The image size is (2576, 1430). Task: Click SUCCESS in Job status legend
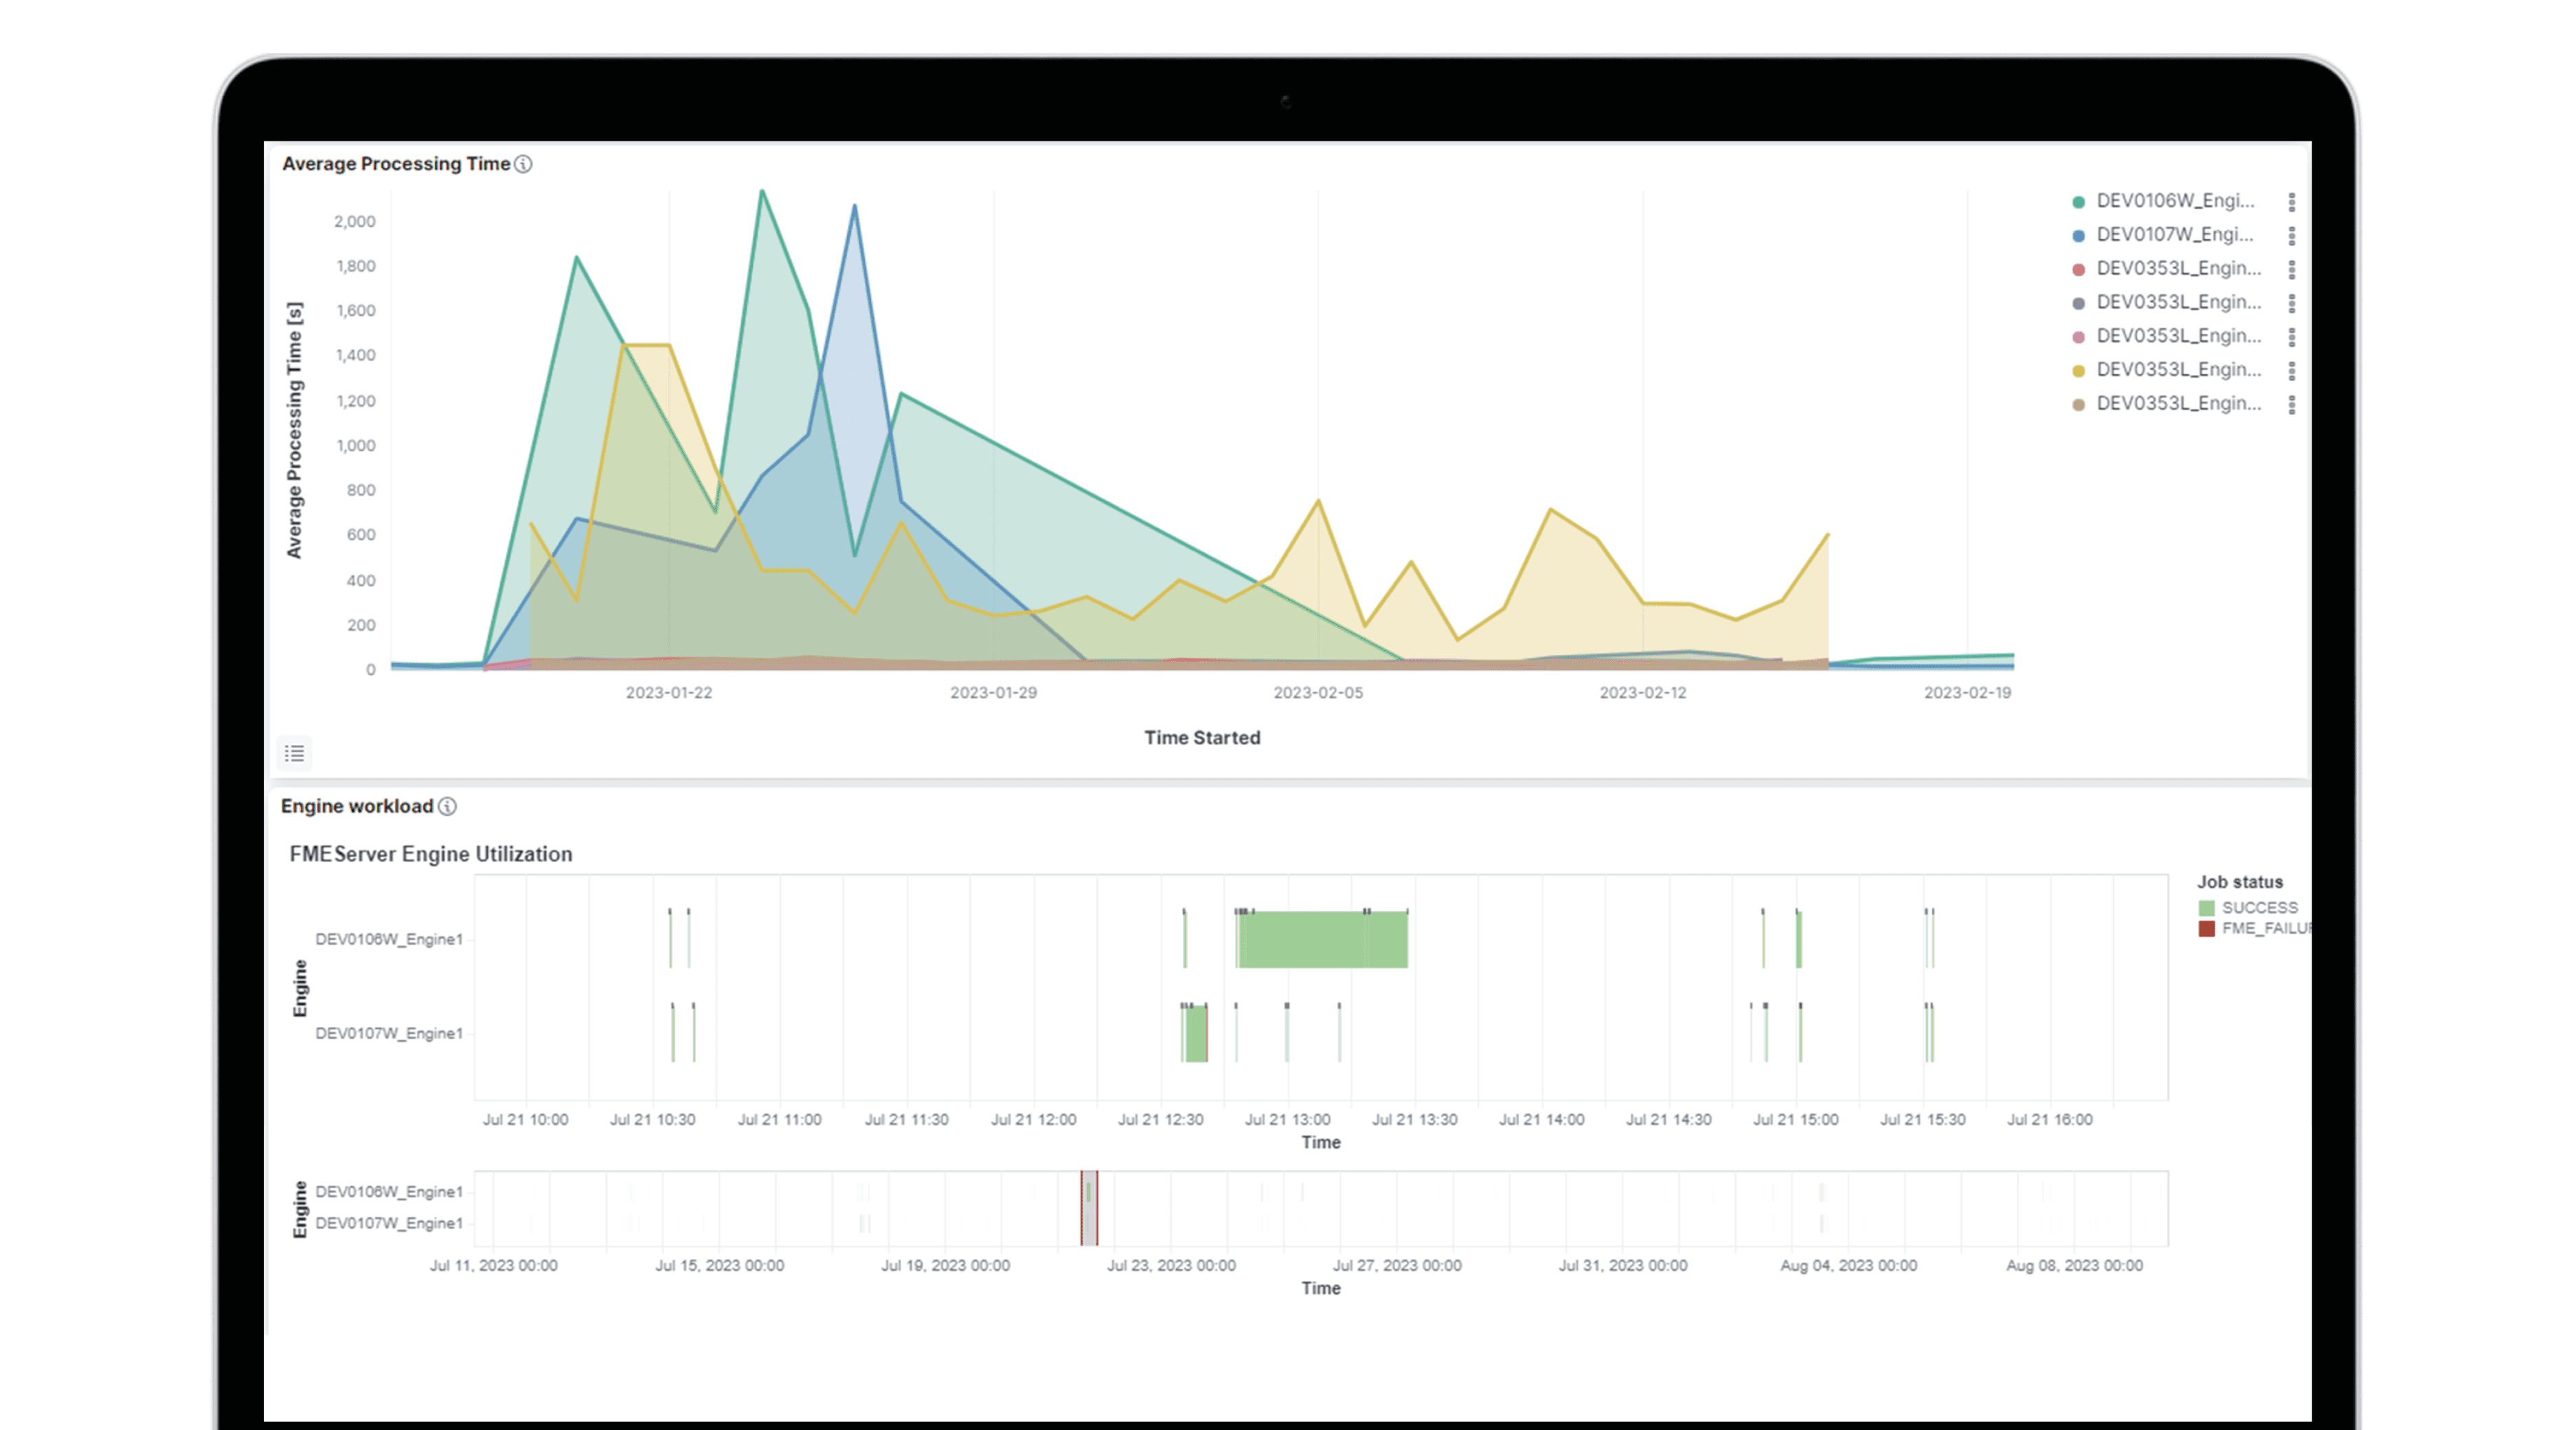(x=2259, y=908)
